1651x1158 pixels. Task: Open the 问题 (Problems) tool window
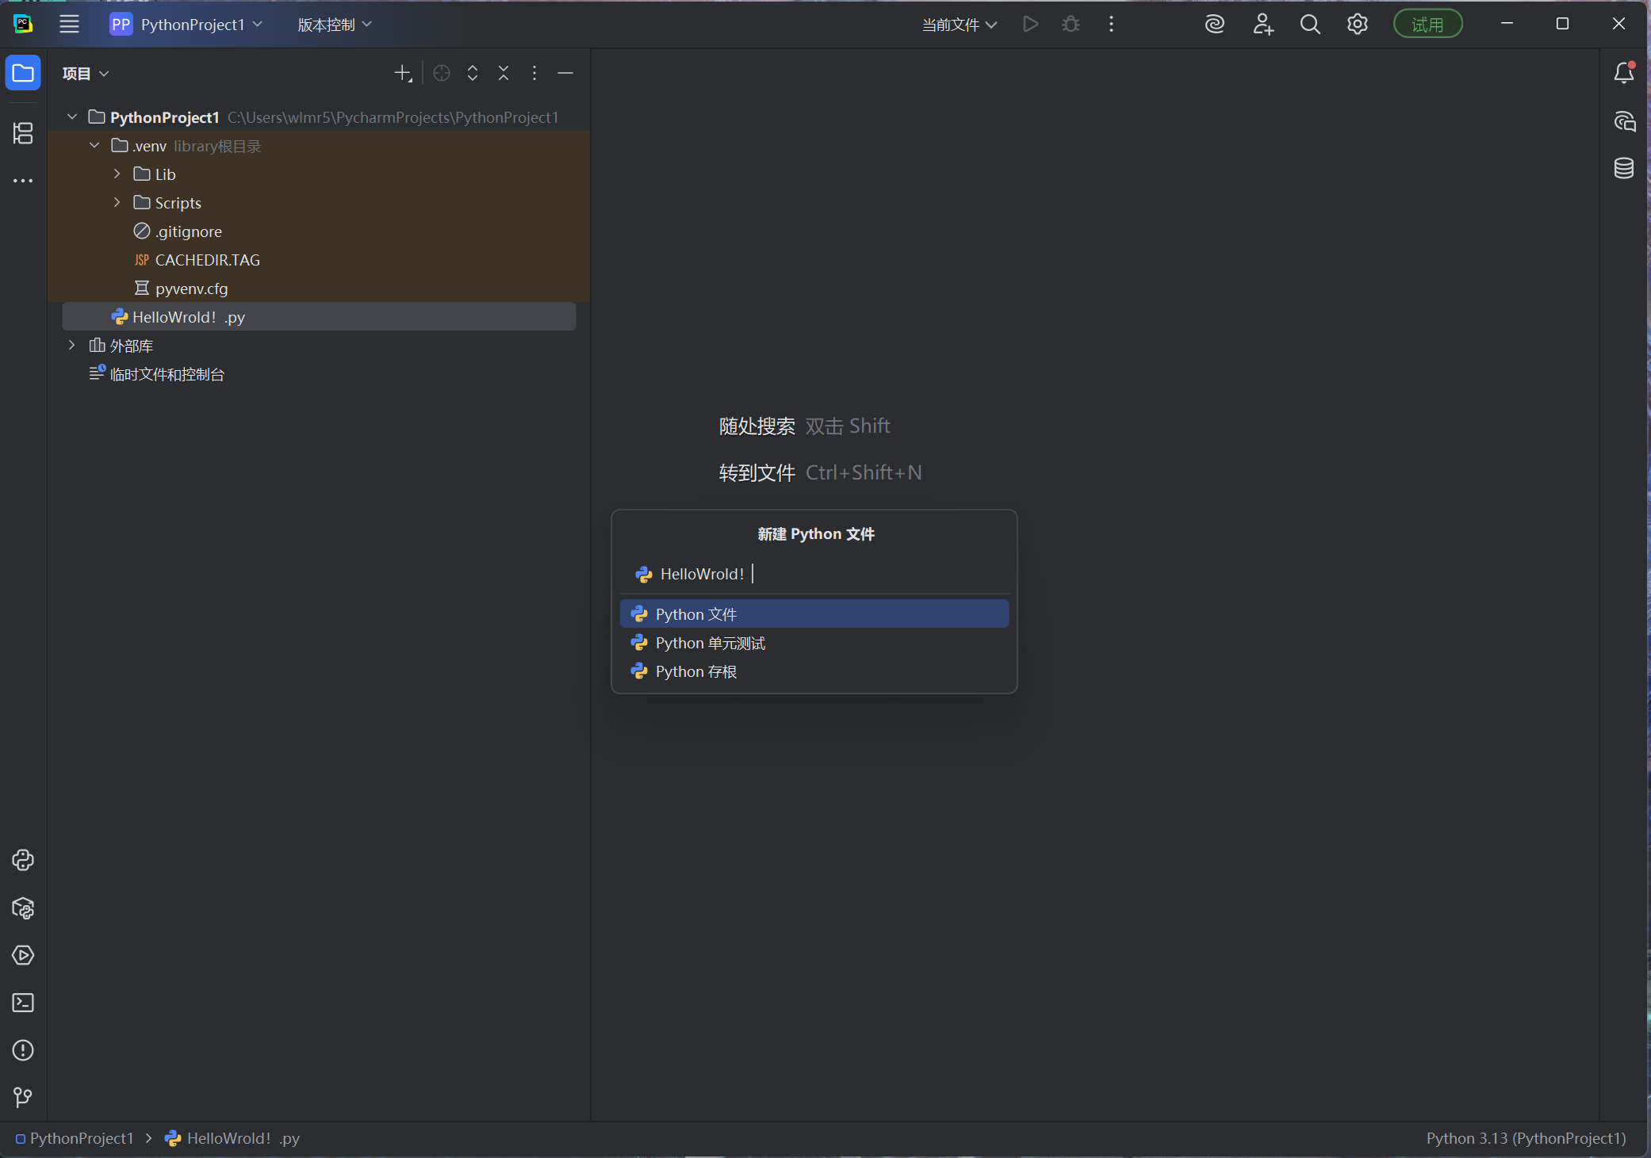tap(23, 1050)
